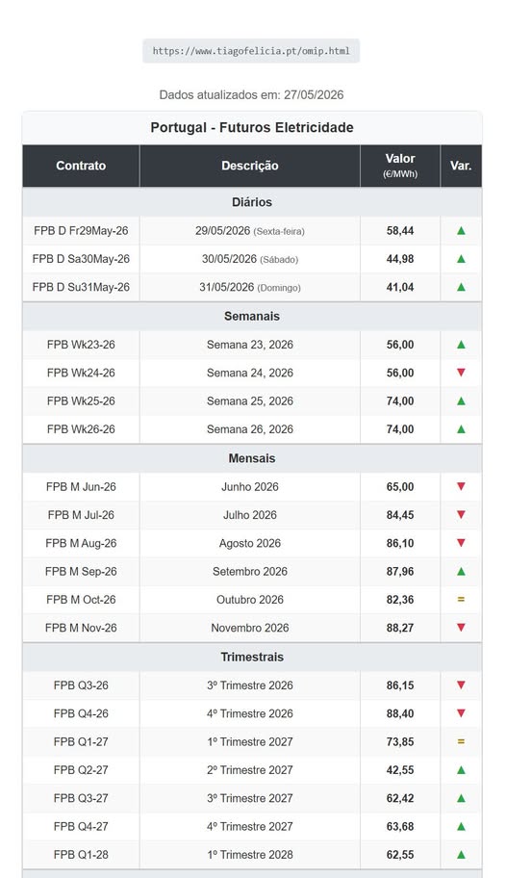Click green up arrow for Semana 25, 2026
Image resolution: width=506 pixels, height=878 pixels.
tap(461, 400)
